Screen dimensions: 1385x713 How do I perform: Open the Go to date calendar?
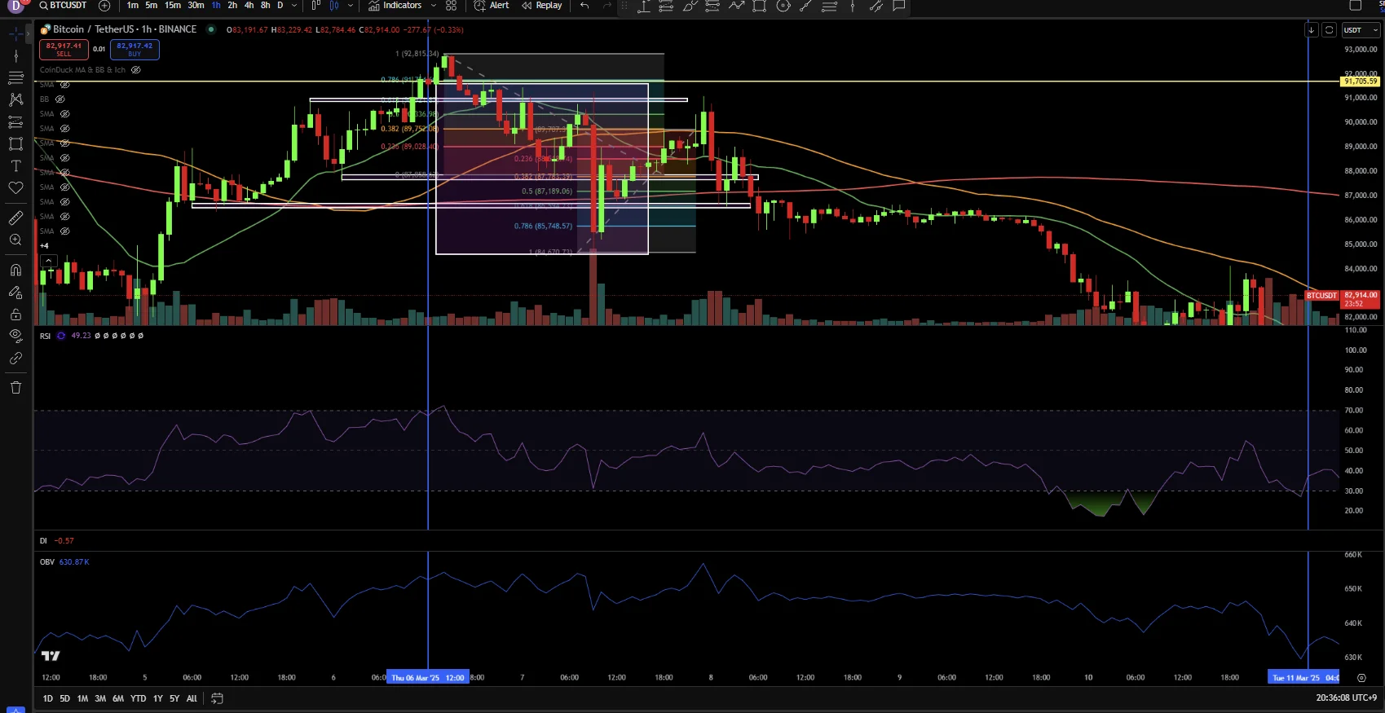coord(217,698)
